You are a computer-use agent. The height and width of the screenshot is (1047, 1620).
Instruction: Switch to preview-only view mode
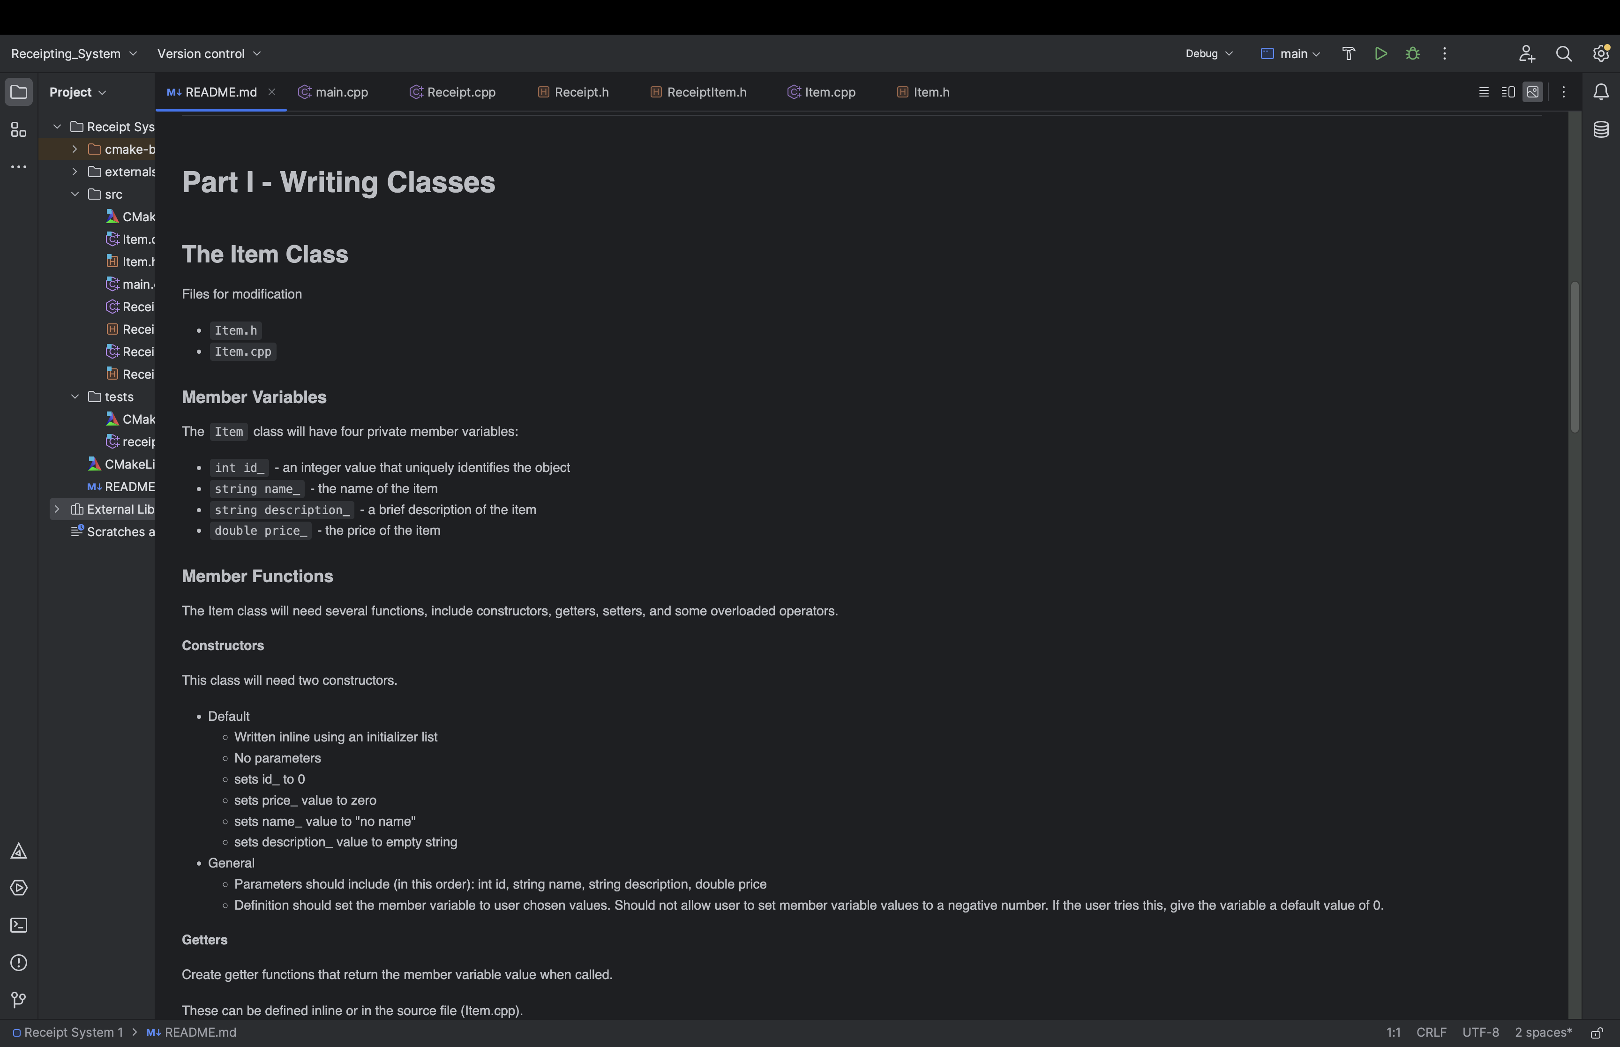click(1532, 92)
